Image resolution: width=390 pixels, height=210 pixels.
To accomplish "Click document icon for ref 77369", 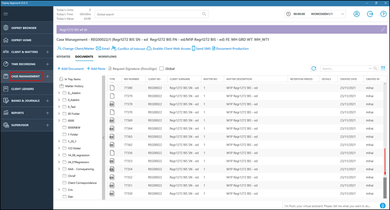I will [x=112, y=120].
